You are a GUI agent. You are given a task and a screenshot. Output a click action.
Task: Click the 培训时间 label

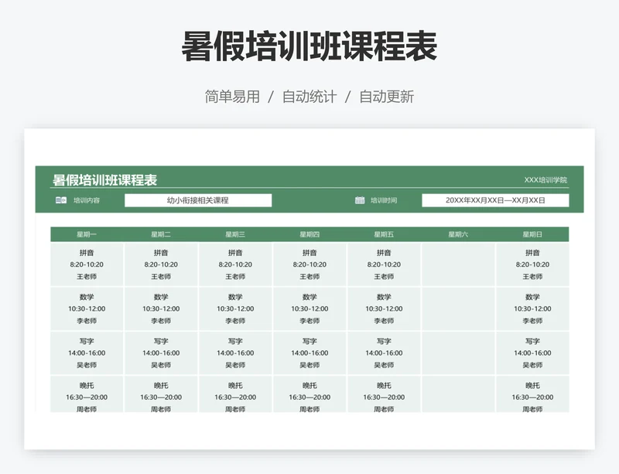pyautogui.click(x=384, y=200)
